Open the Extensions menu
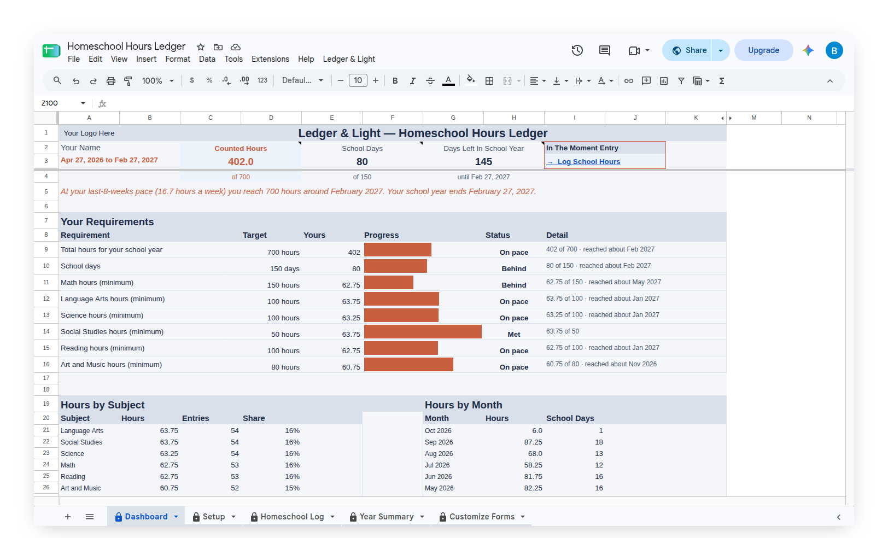This screenshot has height=538, width=888. pos(270,59)
